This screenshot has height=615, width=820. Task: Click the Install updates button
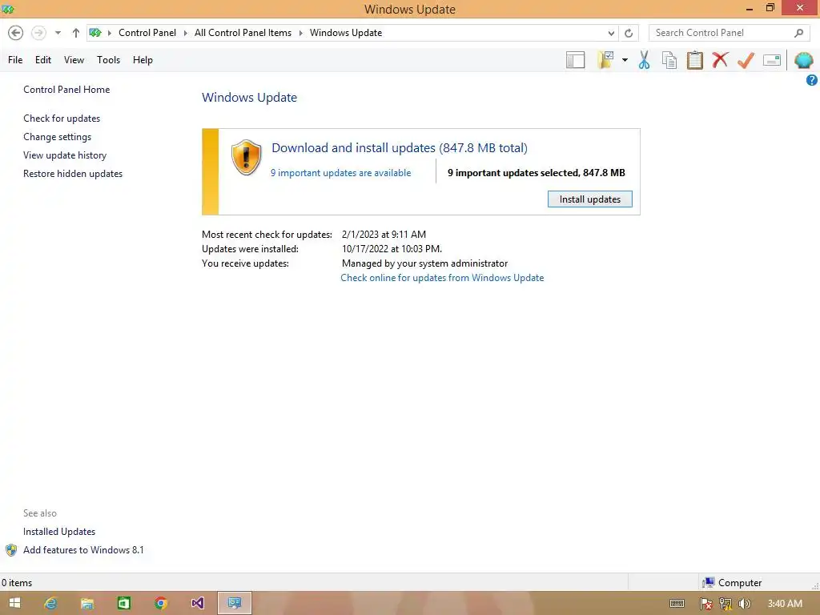click(x=590, y=199)
